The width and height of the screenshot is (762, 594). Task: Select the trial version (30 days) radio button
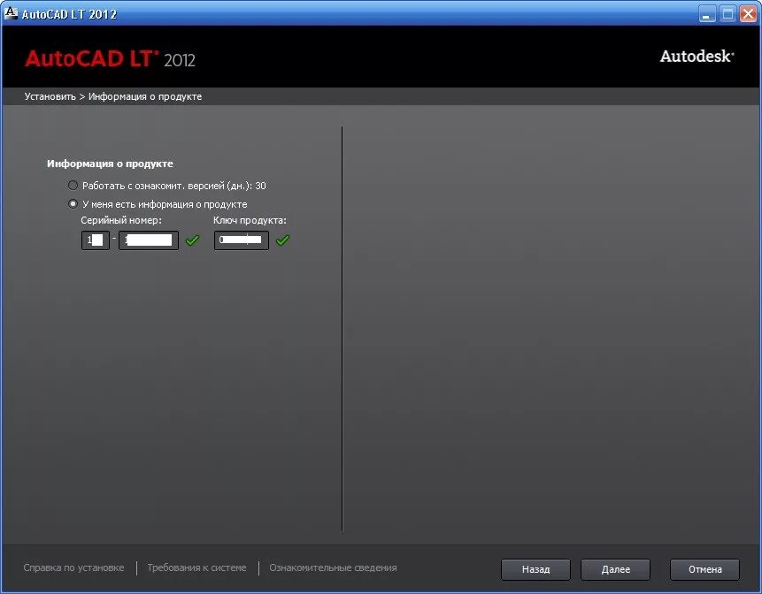pos(73,186)
